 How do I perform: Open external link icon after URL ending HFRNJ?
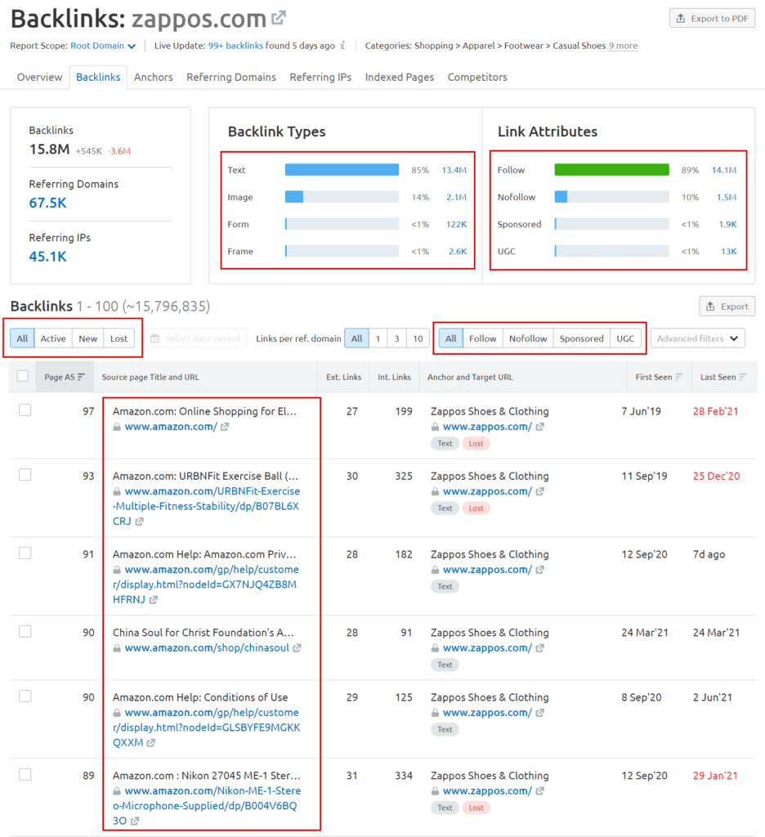tap(153, 599)
